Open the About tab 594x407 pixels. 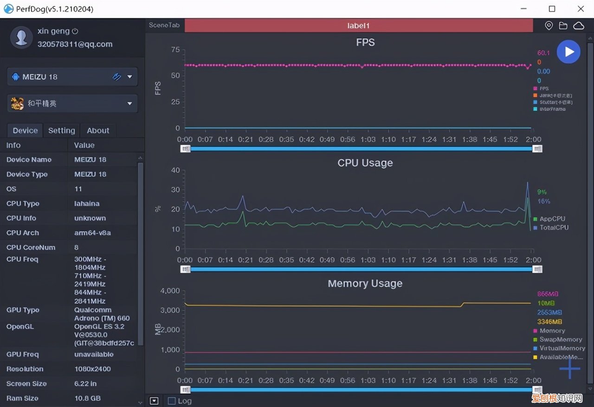pyautogui.click(x=98, y=131)
